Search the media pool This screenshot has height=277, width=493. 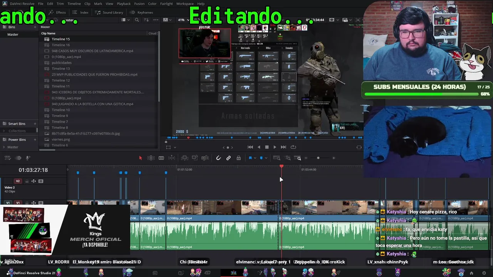(x=137, y=20)
